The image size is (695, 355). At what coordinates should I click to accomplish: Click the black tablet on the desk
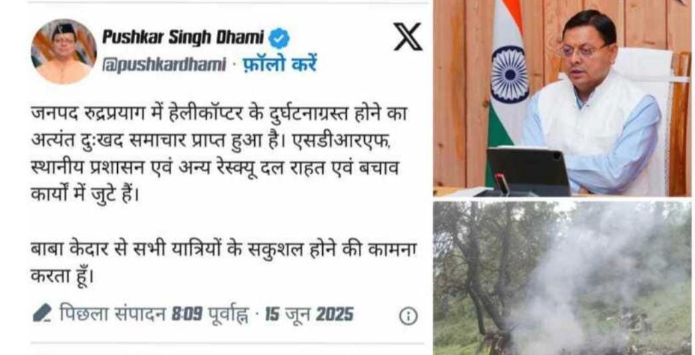pyautogui.click(x=527, y=172)
